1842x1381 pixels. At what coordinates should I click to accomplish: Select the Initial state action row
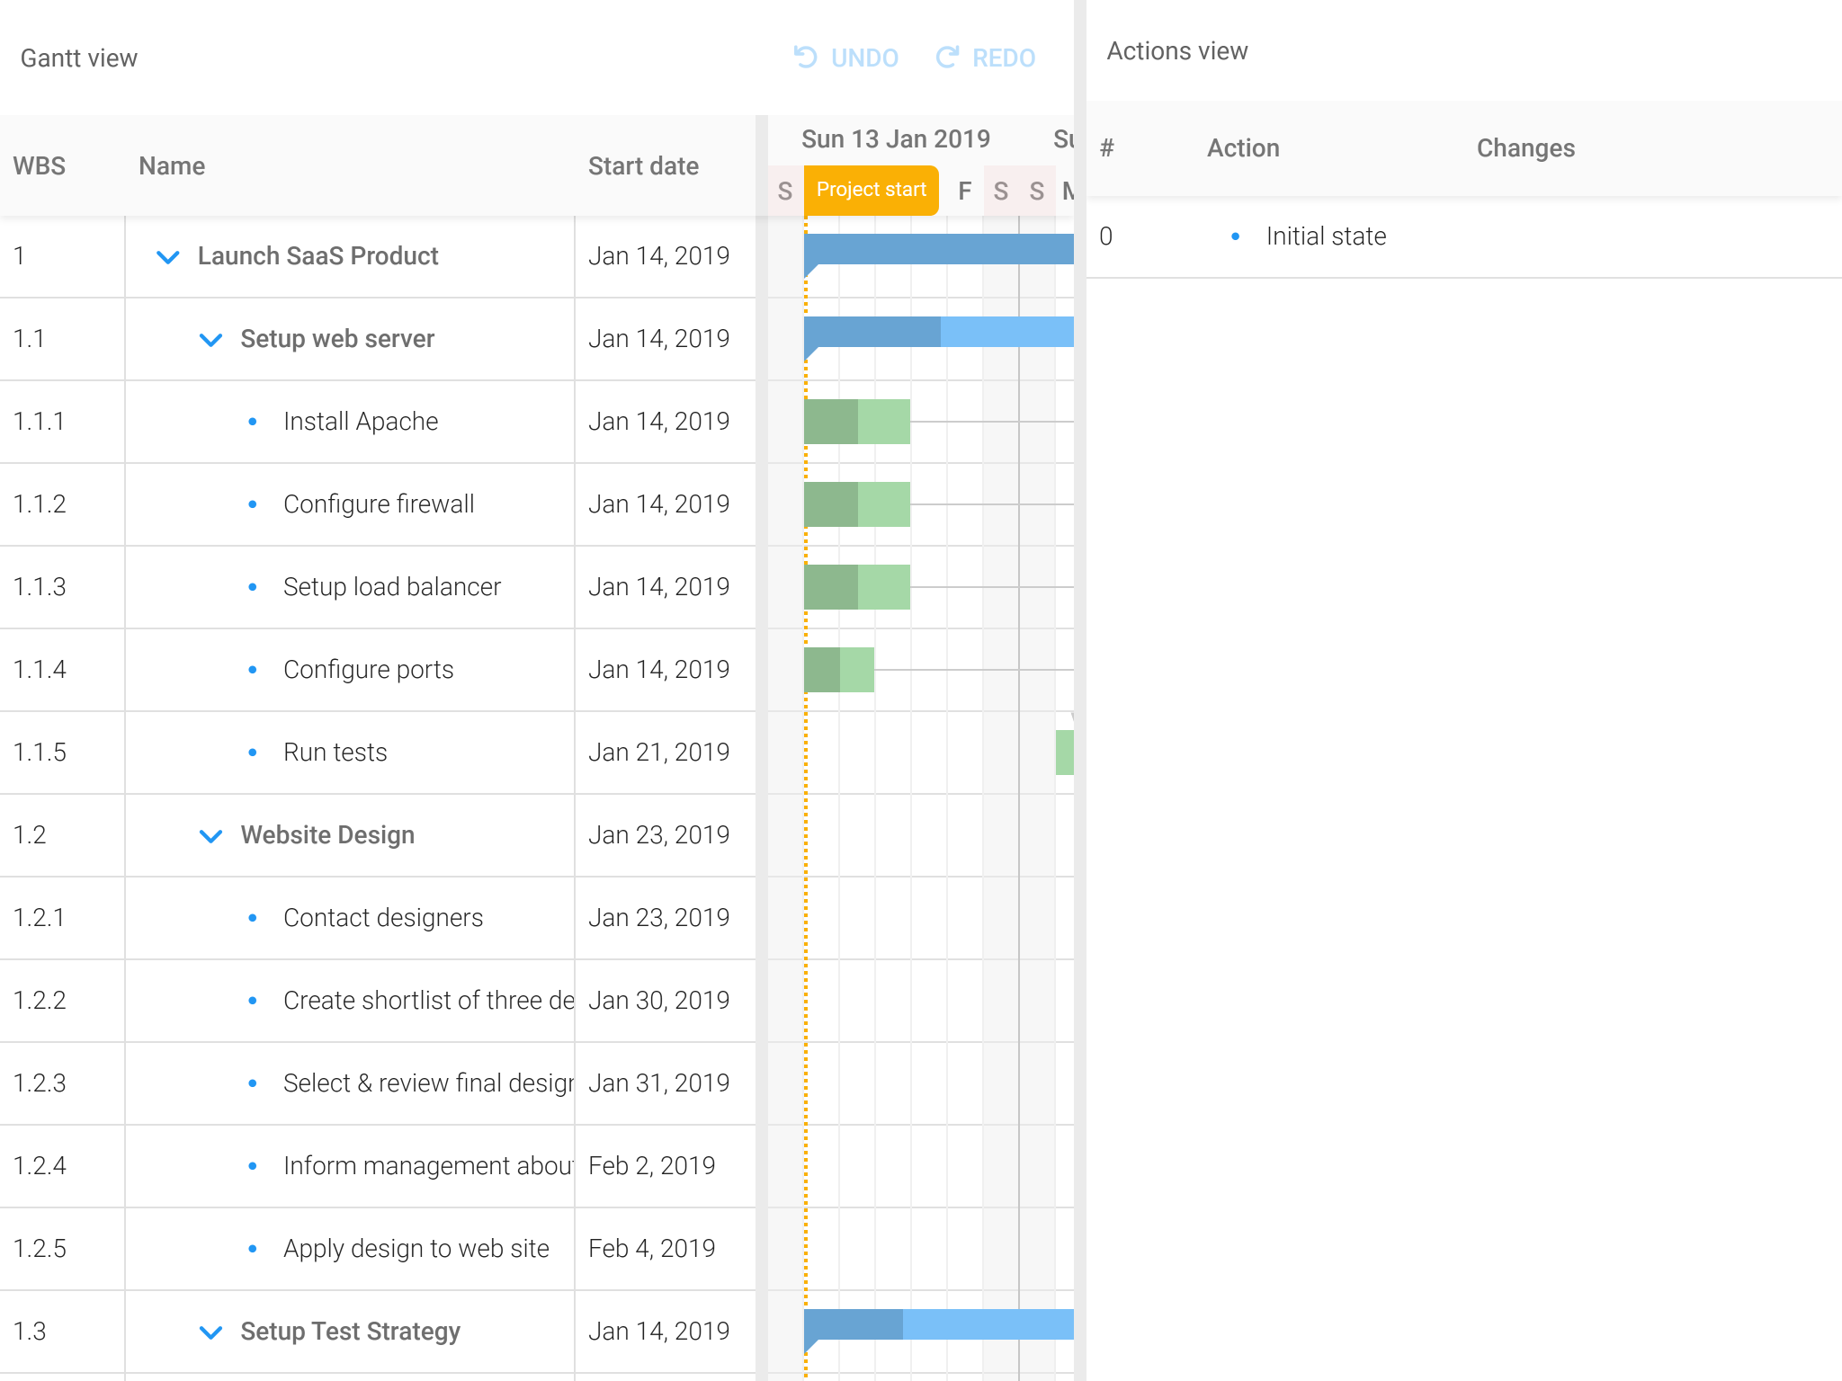[x=1326, y=236]
